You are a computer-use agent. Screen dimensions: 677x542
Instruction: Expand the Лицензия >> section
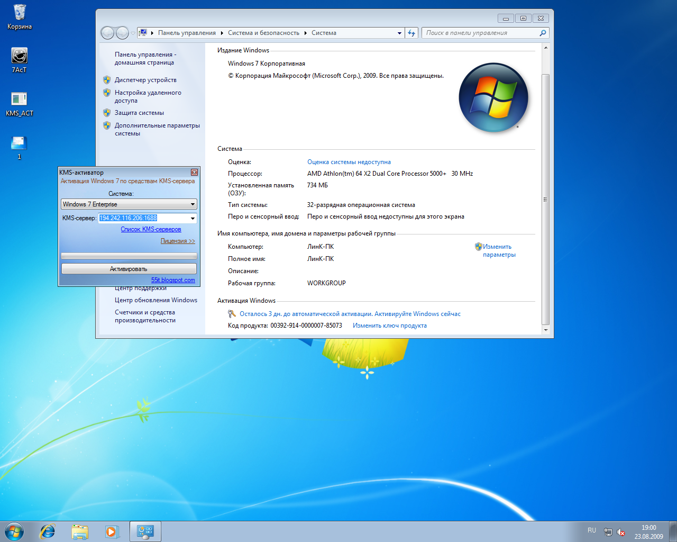(x=178, y=241)
